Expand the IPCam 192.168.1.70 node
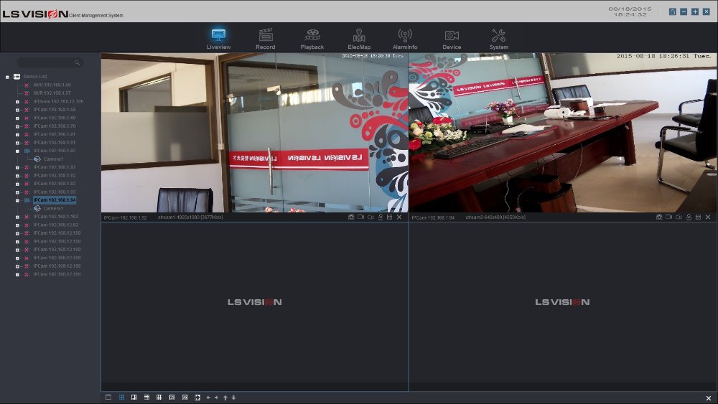 click(17, 126)
